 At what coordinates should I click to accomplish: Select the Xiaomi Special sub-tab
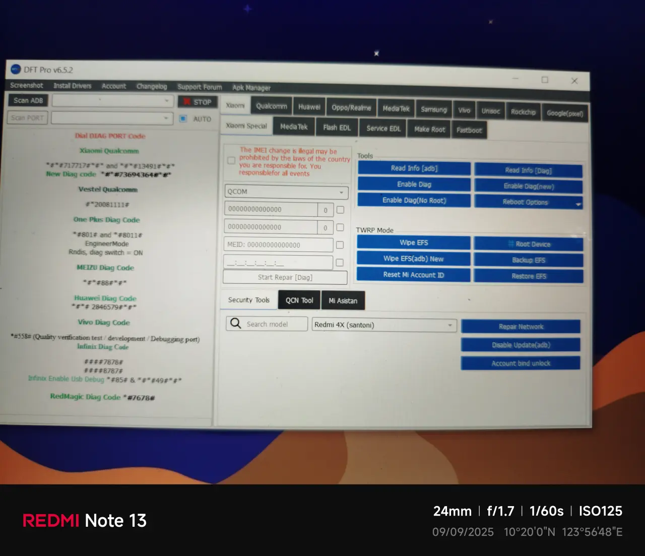[x=246, y=126]
